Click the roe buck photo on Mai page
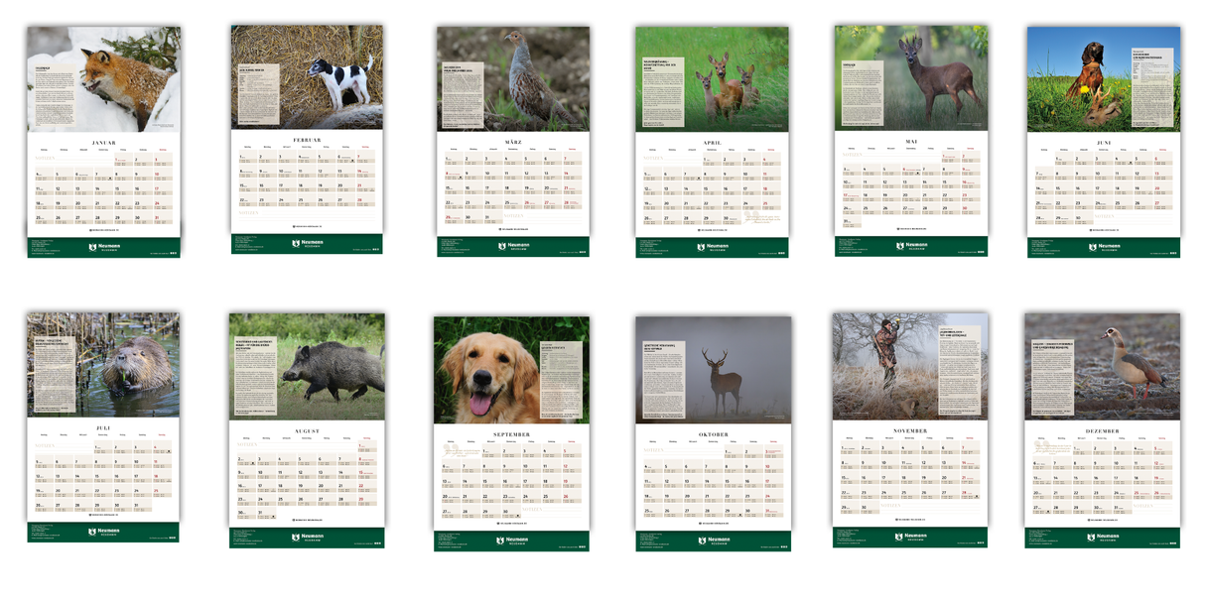The width and height of the screenshot is (1205, 602). tap(911, 77)
